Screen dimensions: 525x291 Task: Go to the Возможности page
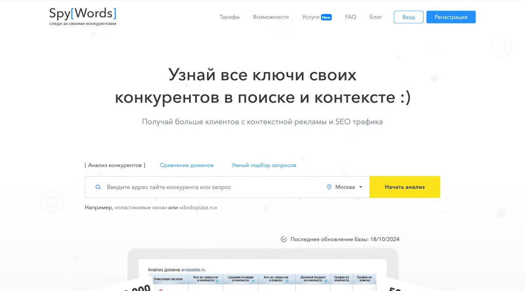coord(271,17)
